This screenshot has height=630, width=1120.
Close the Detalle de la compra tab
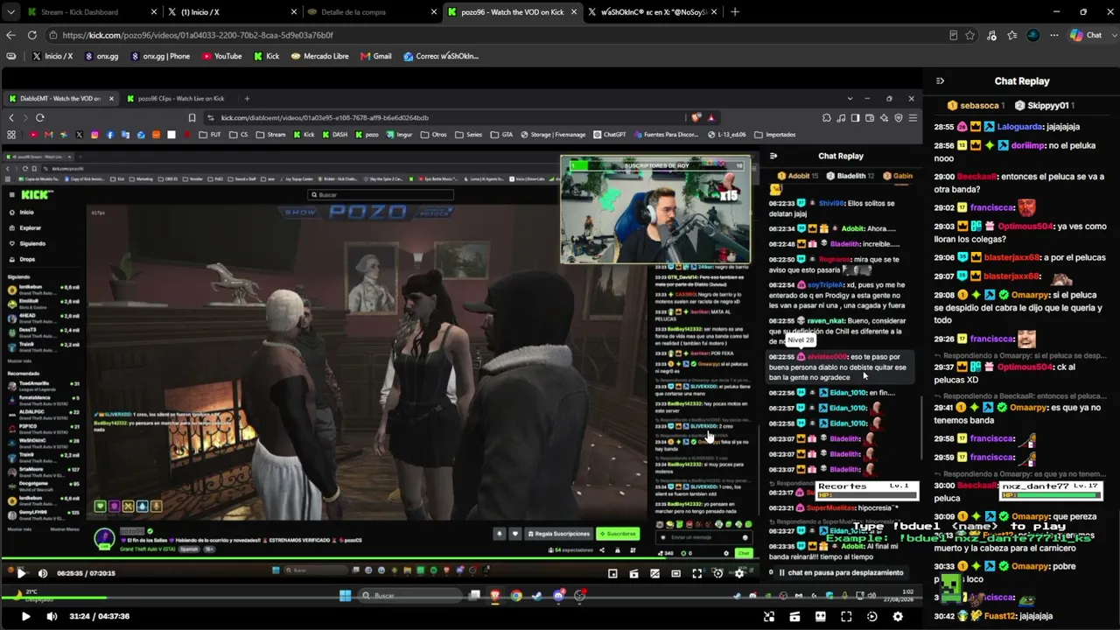coord(434,12)
